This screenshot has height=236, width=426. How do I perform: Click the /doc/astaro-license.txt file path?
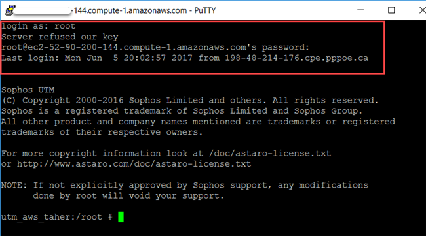(x=270, y=154)
